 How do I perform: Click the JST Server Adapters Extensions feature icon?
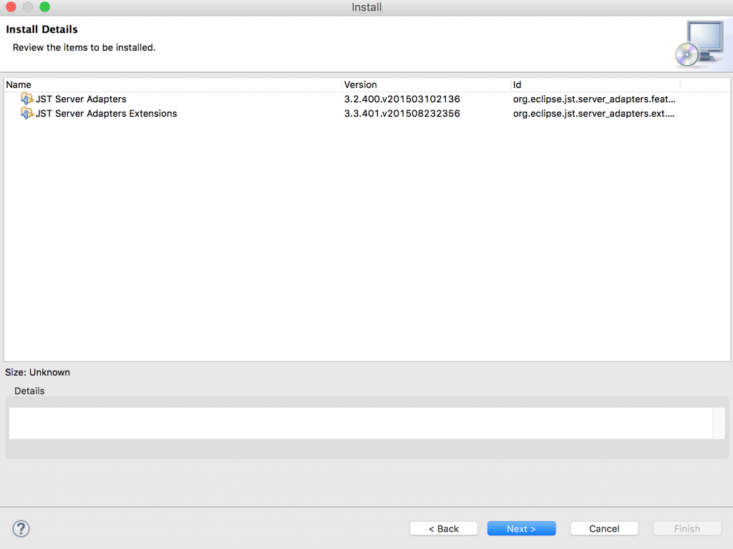tap(26, 113)
